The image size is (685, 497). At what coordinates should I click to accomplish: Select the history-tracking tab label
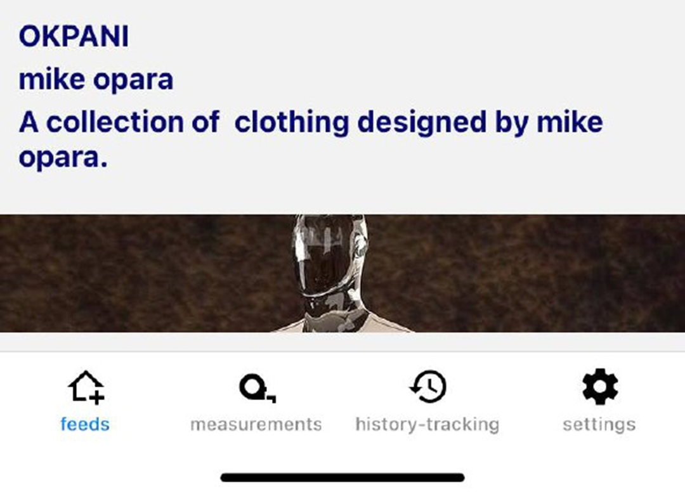click(427, 425)
